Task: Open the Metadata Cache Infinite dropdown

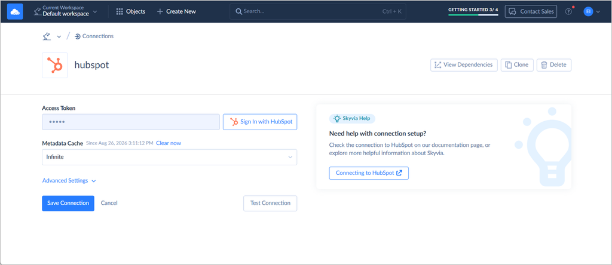Action: pos(169,157)
